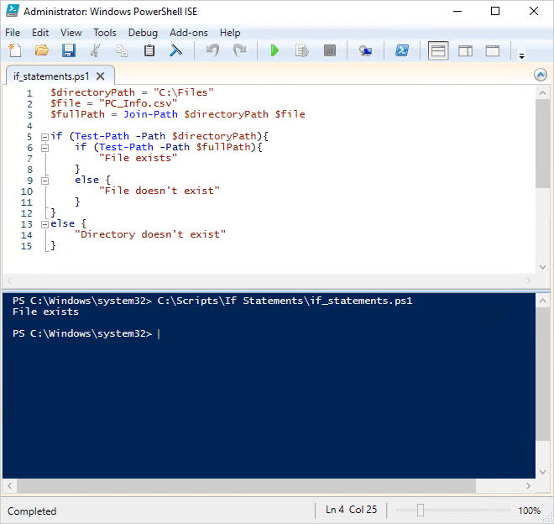Paste with the clipboard icon

149,50
